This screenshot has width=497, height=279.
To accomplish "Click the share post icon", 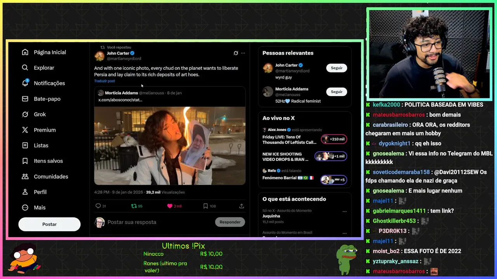I will point(242,206).
